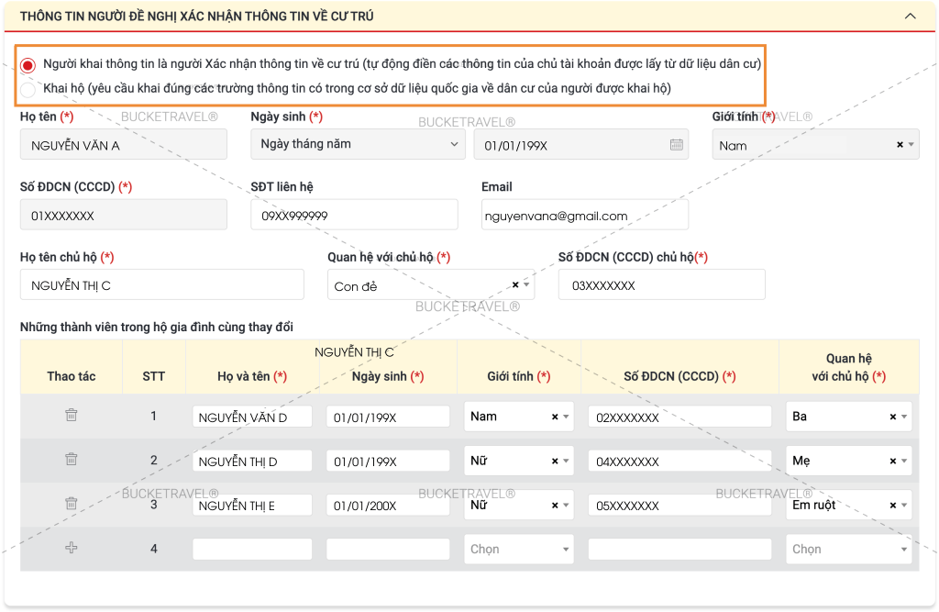Open row 4 relationship 'Chọn' dropdown
Screen dimensions: 939x612
click(x=848, y=550)
